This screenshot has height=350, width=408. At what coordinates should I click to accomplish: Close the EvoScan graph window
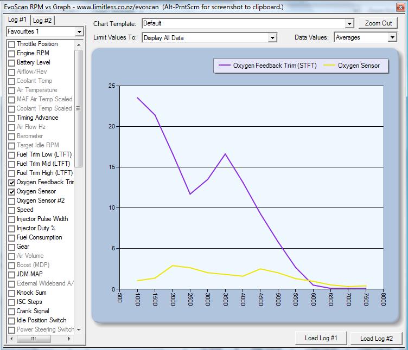(401, 7)
